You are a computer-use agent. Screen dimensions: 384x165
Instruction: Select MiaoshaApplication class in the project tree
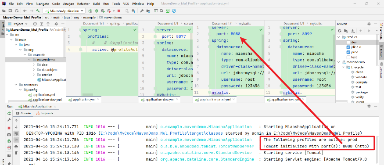pos(52,80)
